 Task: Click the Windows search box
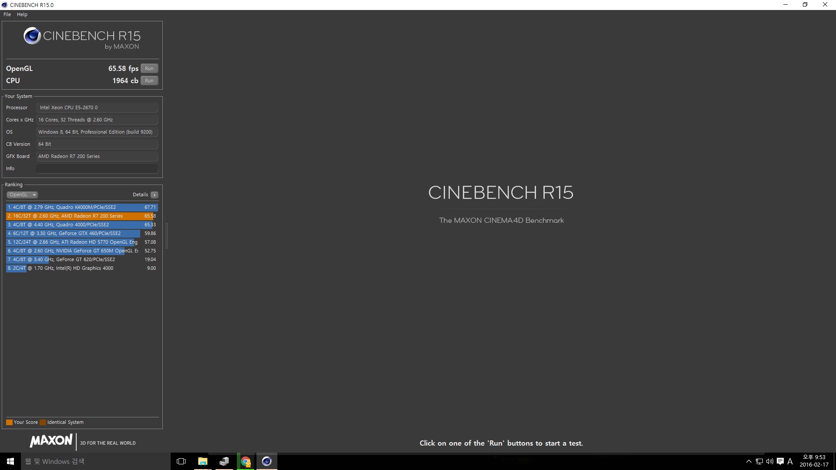pos(96,461)
